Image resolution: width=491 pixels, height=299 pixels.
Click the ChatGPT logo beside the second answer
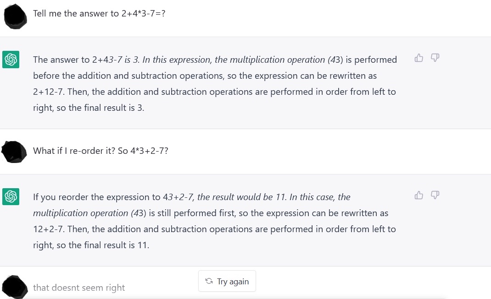tap(11, 196)
